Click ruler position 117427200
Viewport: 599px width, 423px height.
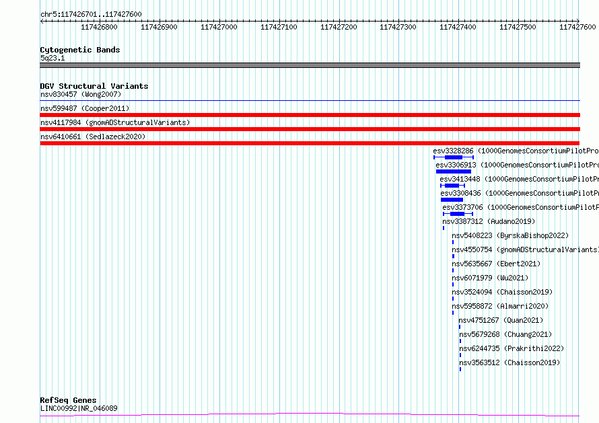click(x=339, y=27)
